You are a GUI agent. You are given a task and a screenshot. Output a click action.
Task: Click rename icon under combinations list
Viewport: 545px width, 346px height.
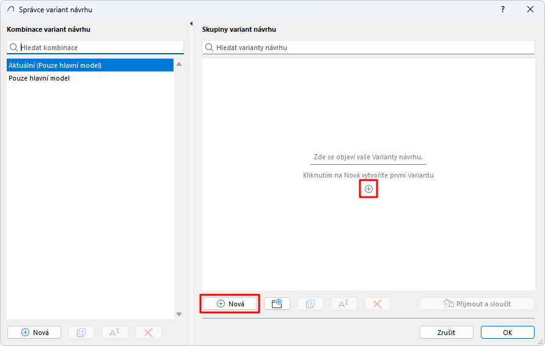click(115, 333)
